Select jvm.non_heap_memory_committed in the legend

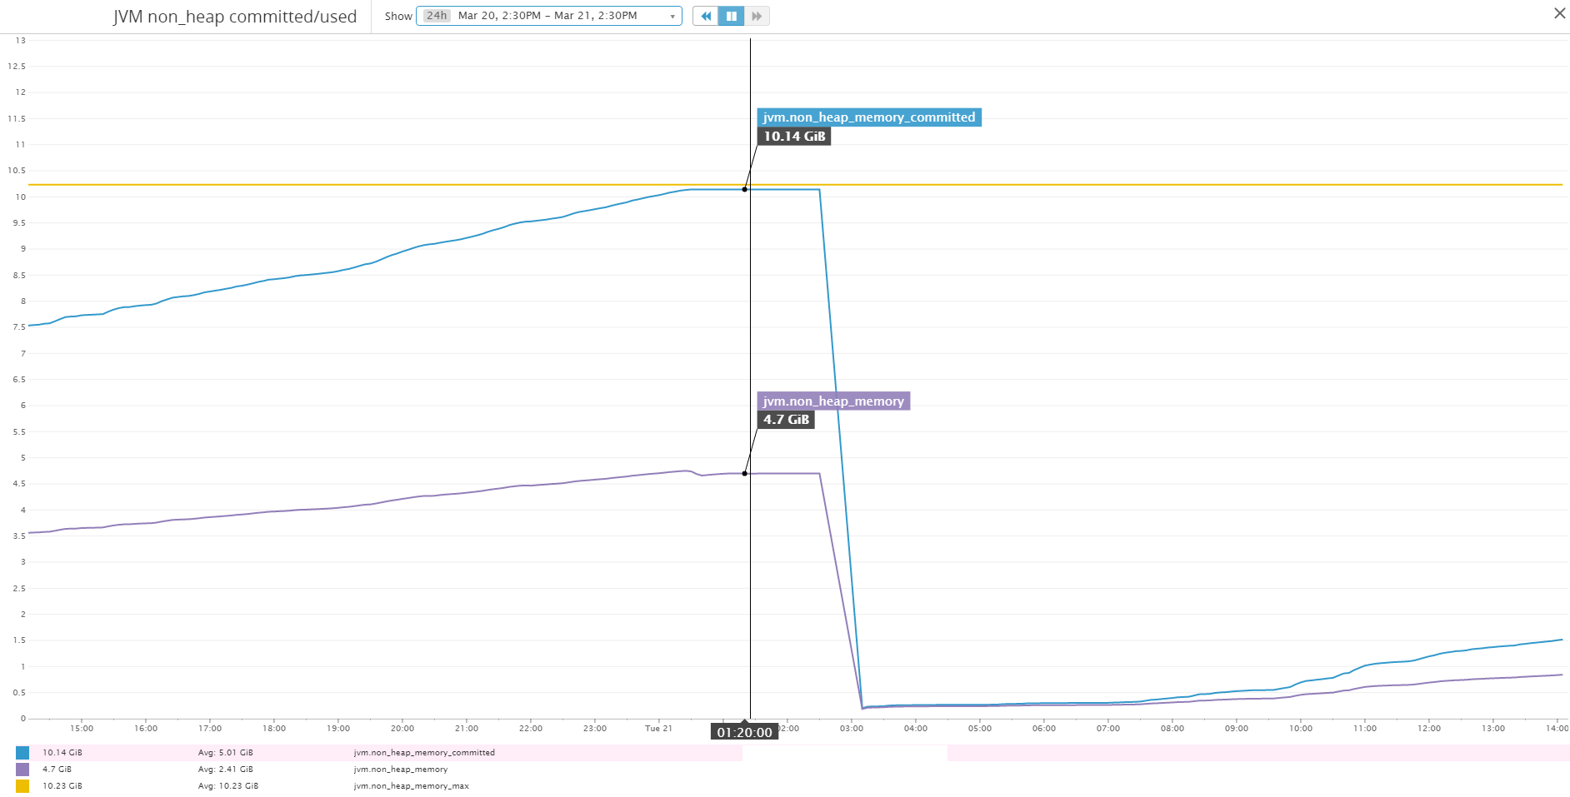(x=424, y=753)
